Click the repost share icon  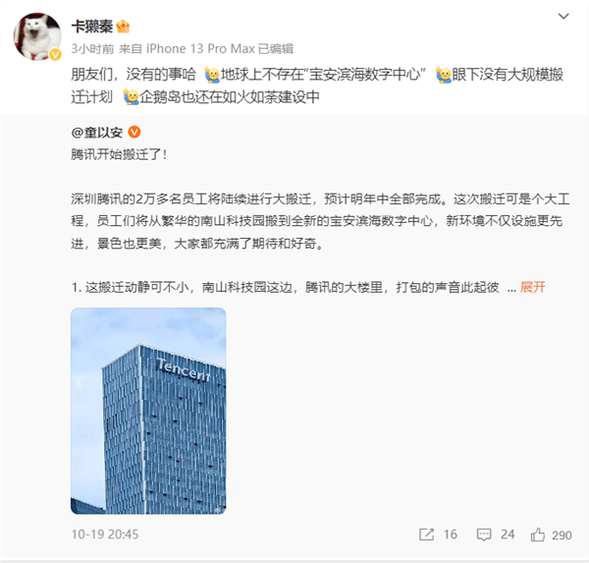point(426,535)
